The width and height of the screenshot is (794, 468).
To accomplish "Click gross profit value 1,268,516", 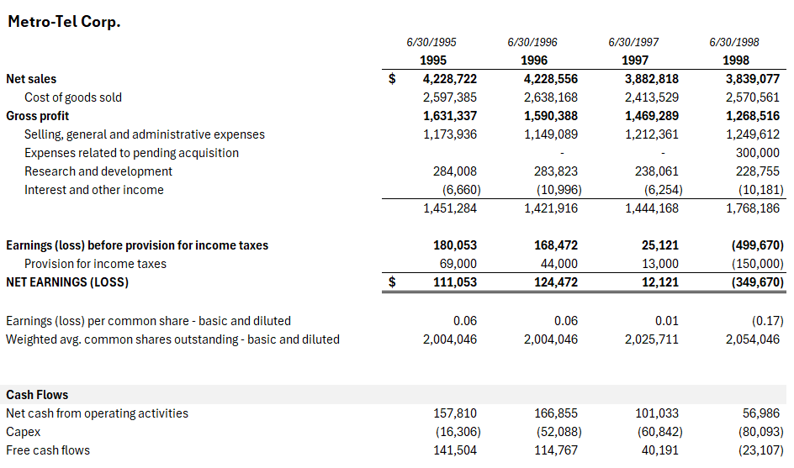I will (753, 116).
